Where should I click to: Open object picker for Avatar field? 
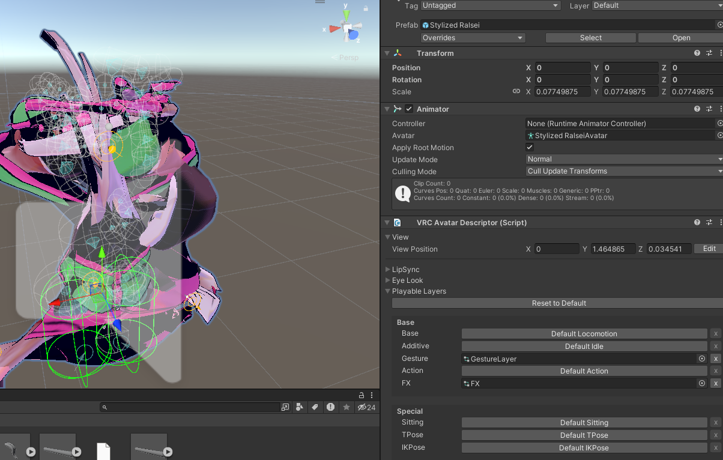tap(719, 136)
